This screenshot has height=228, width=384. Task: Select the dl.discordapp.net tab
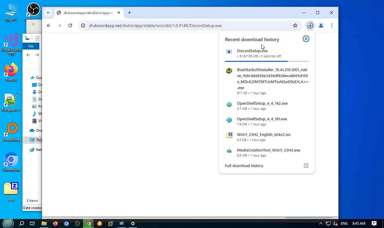88,13
